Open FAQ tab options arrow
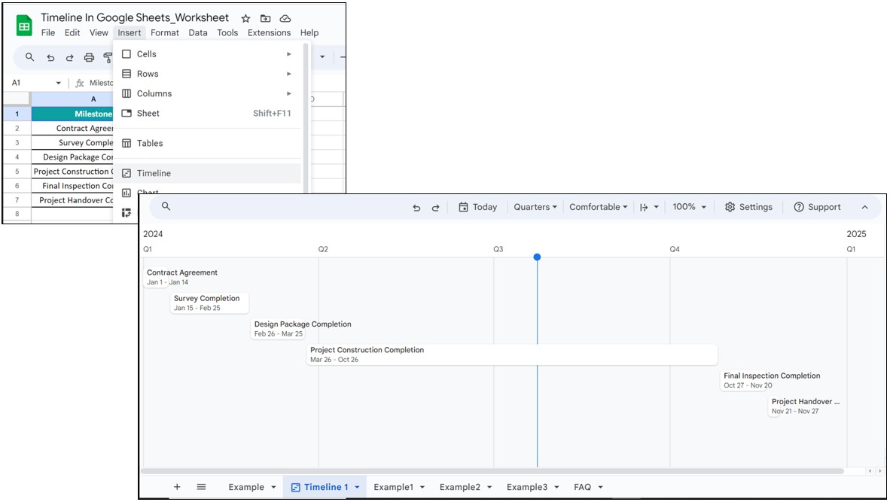 point(601,487)
